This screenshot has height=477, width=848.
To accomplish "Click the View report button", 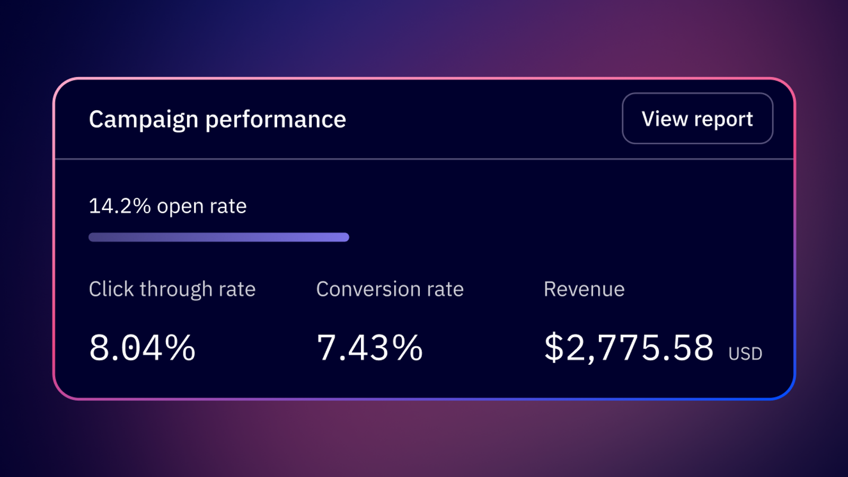I will point(697,119).
